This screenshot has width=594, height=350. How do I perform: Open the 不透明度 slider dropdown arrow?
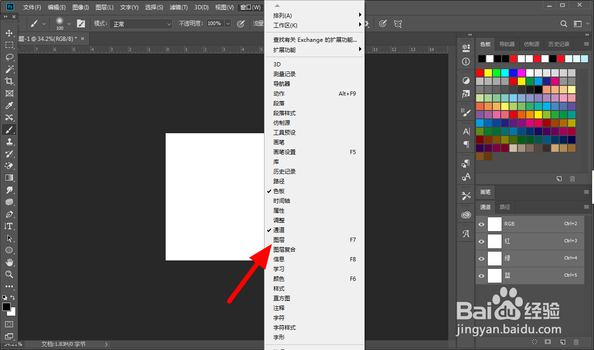228,23
